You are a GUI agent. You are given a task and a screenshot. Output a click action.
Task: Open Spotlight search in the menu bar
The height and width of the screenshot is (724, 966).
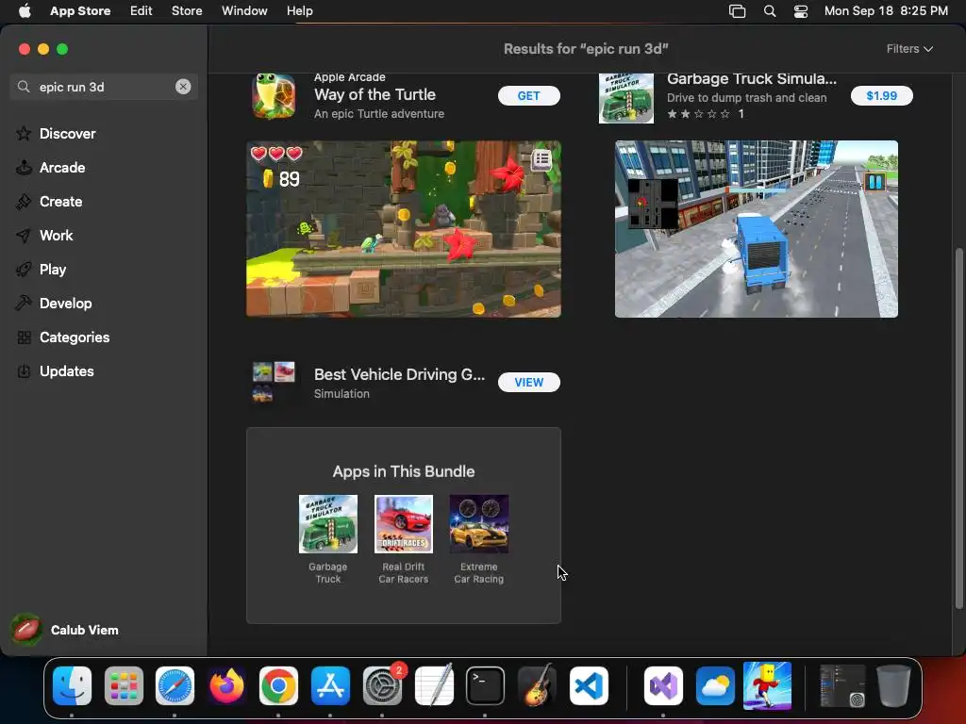click(770, 11)
